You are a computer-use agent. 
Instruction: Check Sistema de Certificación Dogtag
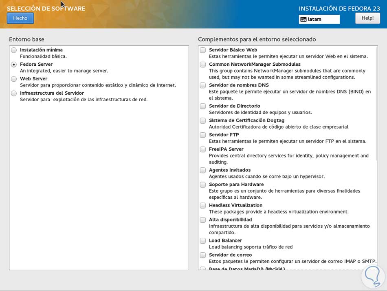[202, 120]
